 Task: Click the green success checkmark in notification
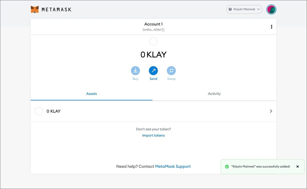227,166
